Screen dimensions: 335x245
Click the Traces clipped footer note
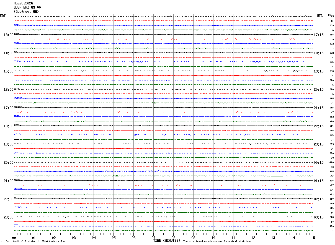[217, 241]
